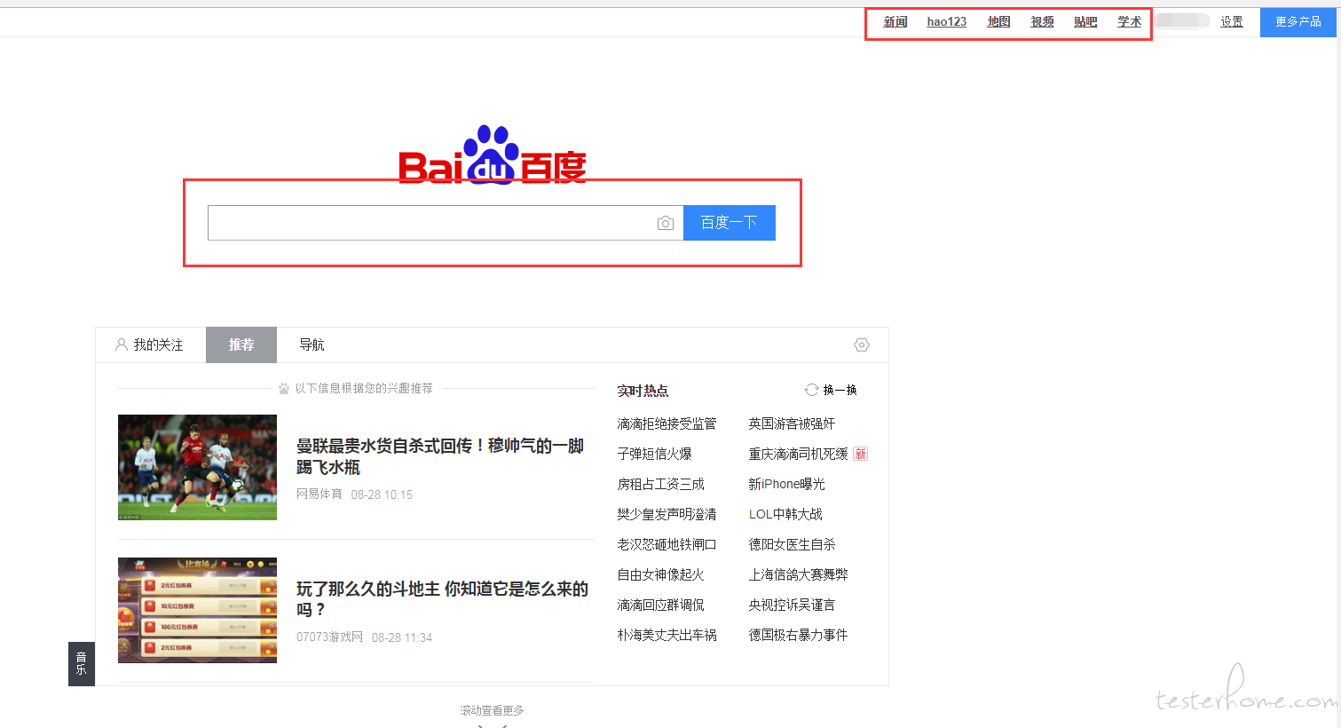The width and height of the screenshot is (1341, 728).
Task: Open hot topic 新iPhone曝光
Action: point(786,485)
